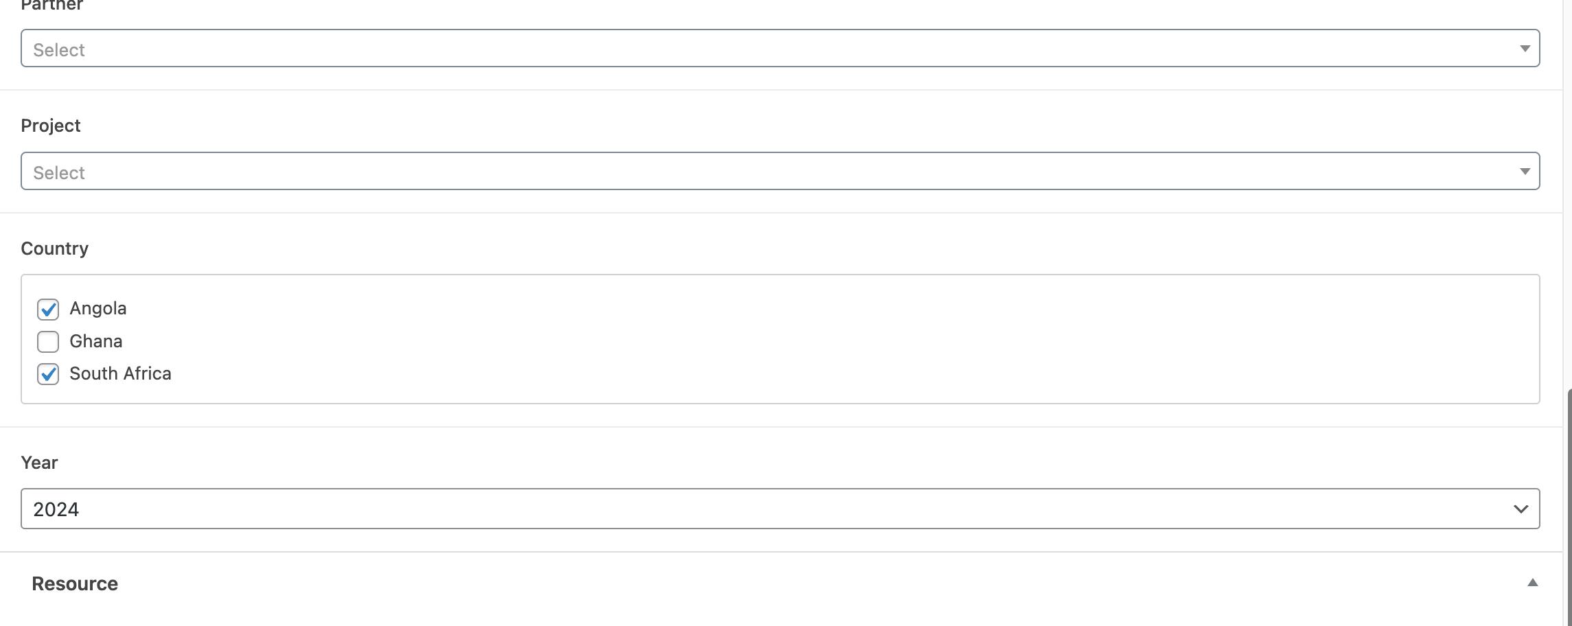Enable the Ghana checkbox
This screenshot has height=626, width=1572.
tap(48, 341)
